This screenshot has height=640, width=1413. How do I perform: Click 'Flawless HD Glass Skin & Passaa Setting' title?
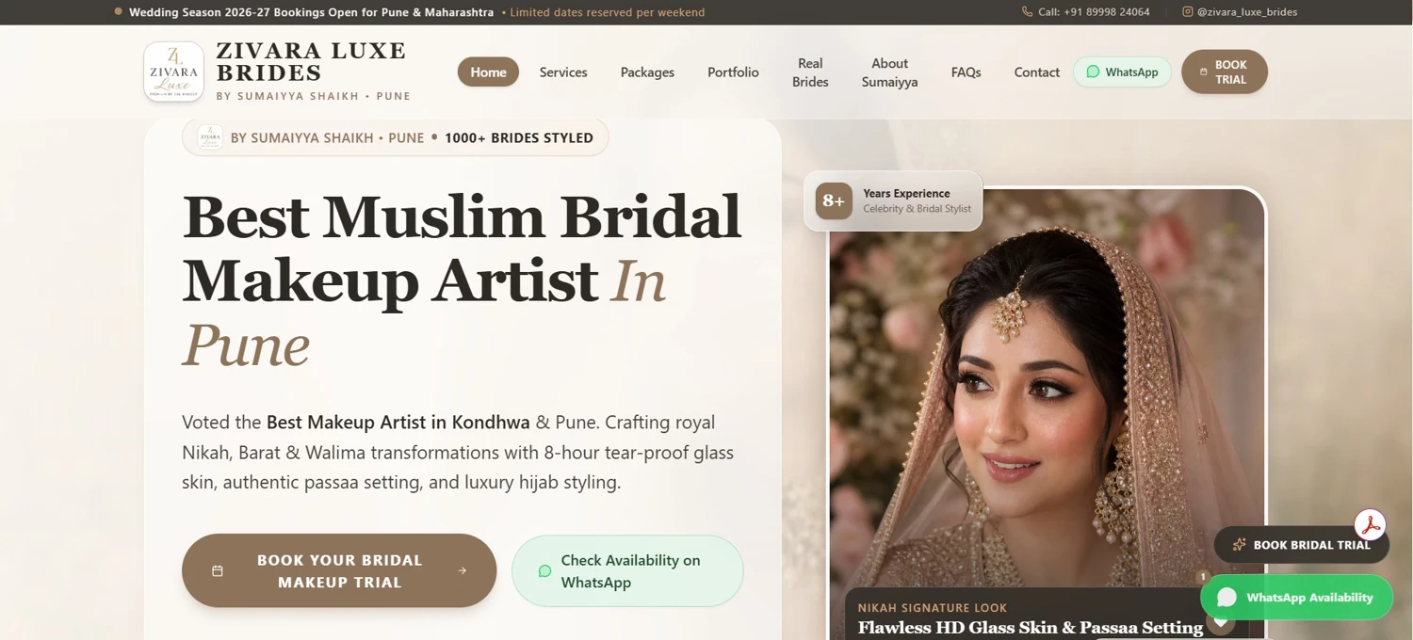[1031, 628]
